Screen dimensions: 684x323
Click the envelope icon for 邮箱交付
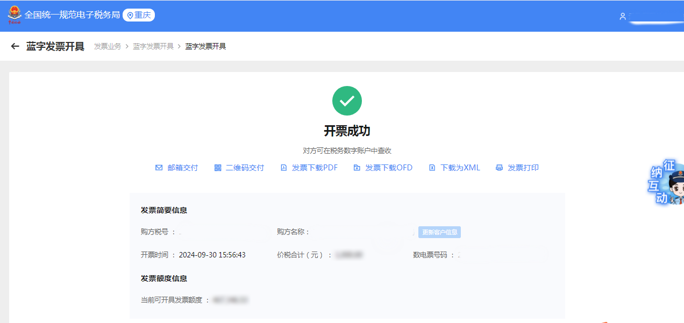[159, 168]
